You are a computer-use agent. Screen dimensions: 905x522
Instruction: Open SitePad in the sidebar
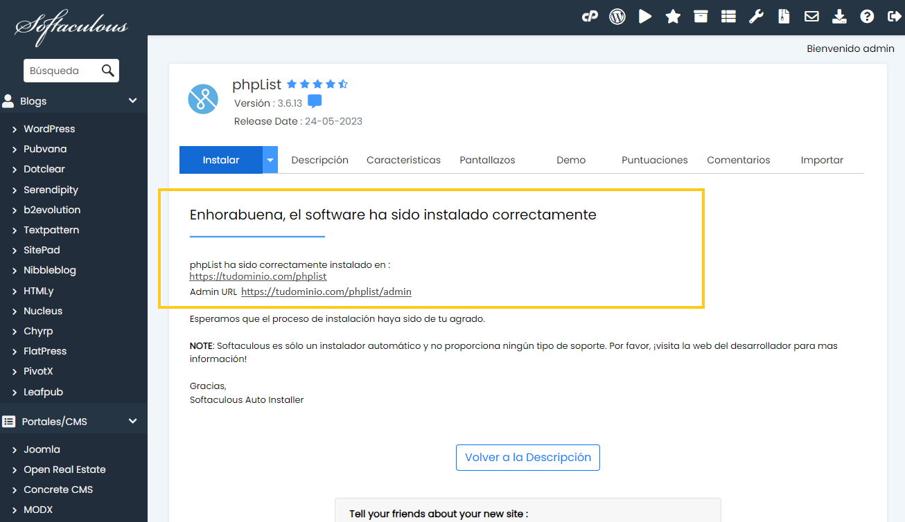42,250
